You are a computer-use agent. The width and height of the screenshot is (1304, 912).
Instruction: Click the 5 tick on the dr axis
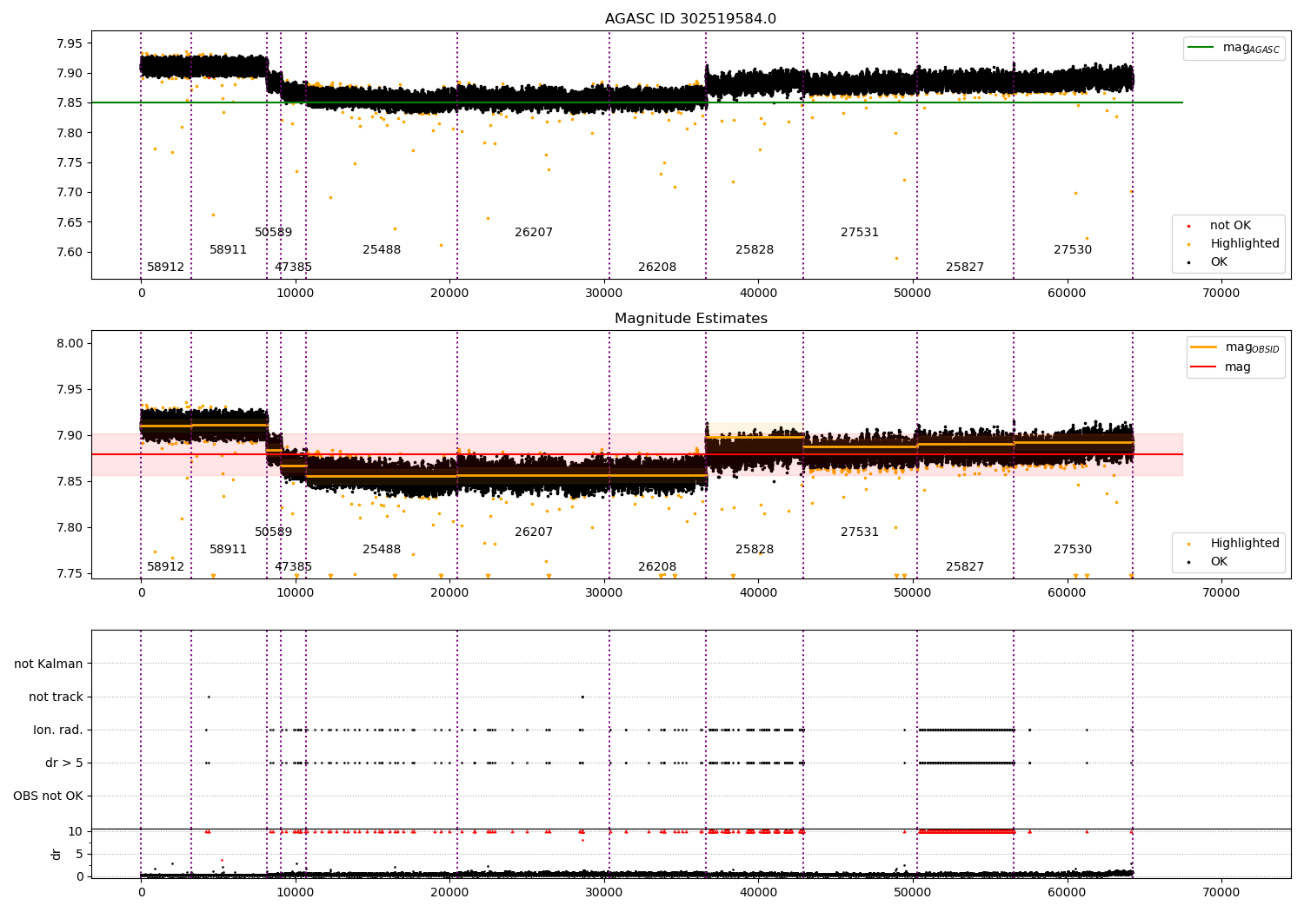tap(80, 854)
